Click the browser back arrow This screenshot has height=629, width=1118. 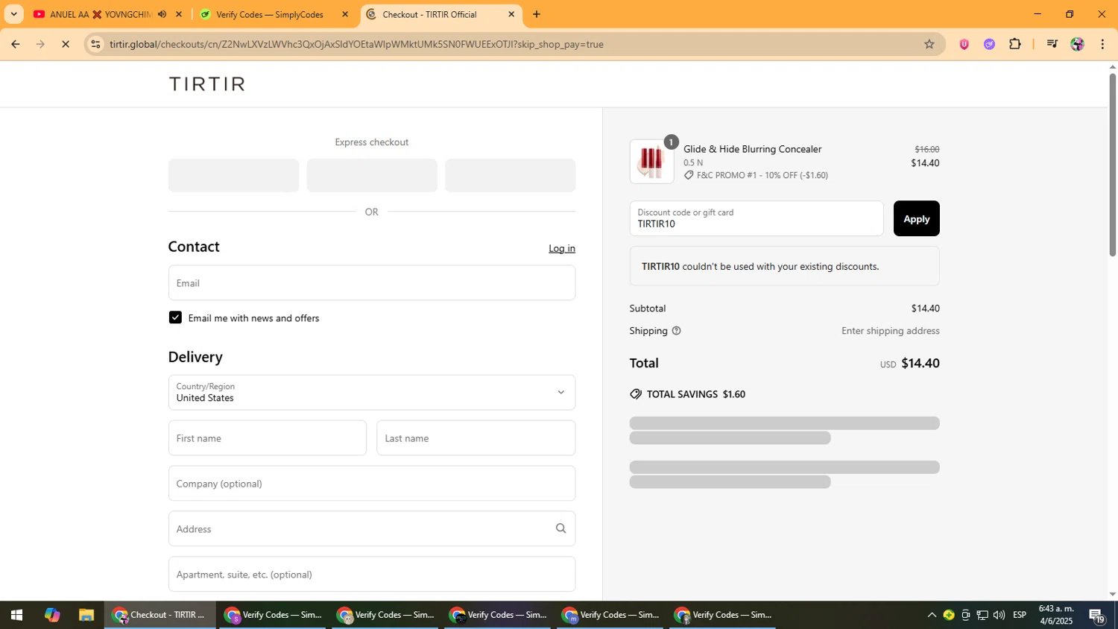15,44
